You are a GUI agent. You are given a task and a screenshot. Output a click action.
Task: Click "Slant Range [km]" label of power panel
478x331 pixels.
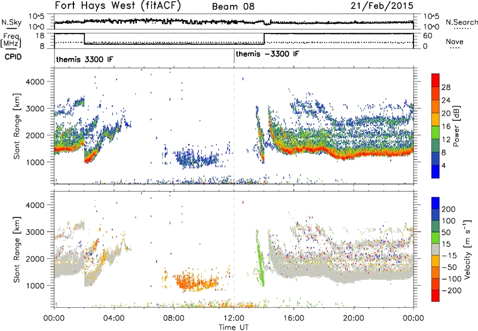click(17, 126)
